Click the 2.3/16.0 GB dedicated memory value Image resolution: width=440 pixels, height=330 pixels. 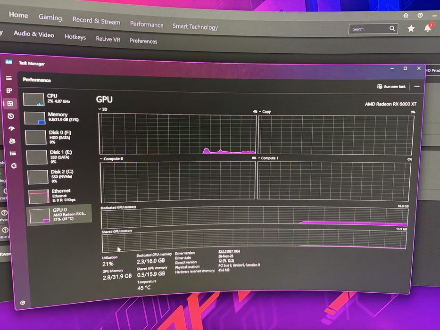click(151, 261)
